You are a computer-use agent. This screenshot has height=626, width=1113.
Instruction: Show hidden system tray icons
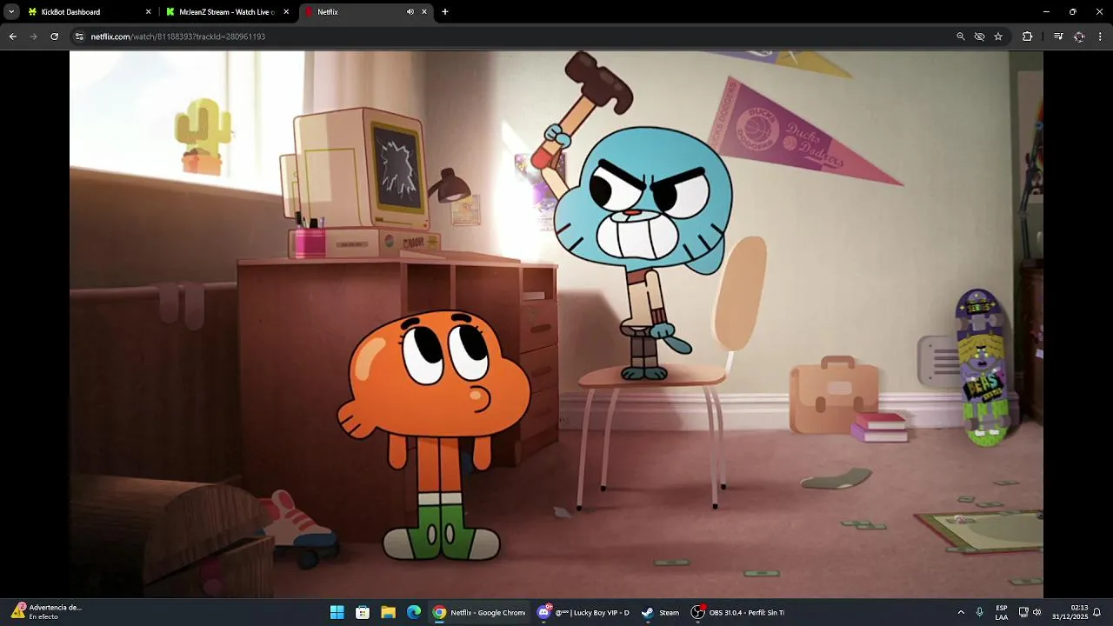point(961,612)
